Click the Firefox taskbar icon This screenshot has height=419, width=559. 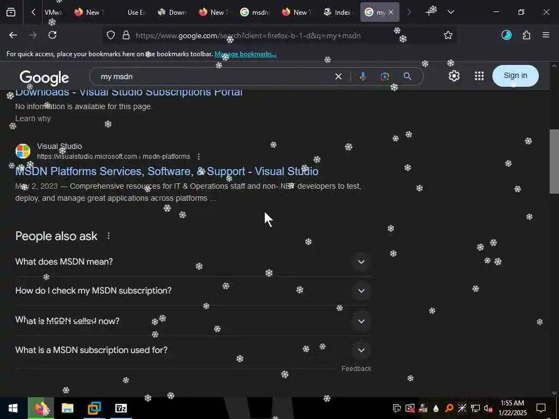tap(40, 408)
